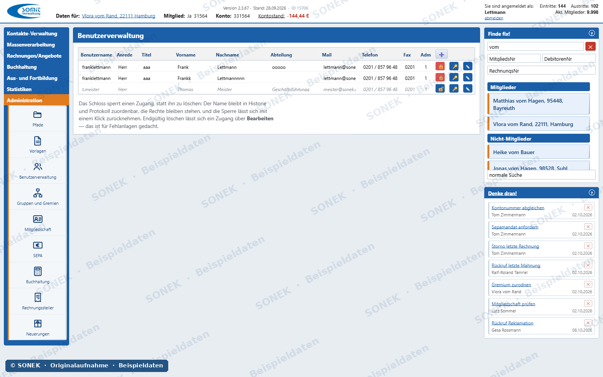Open the Kontostand link in the header

coord(272,16)
